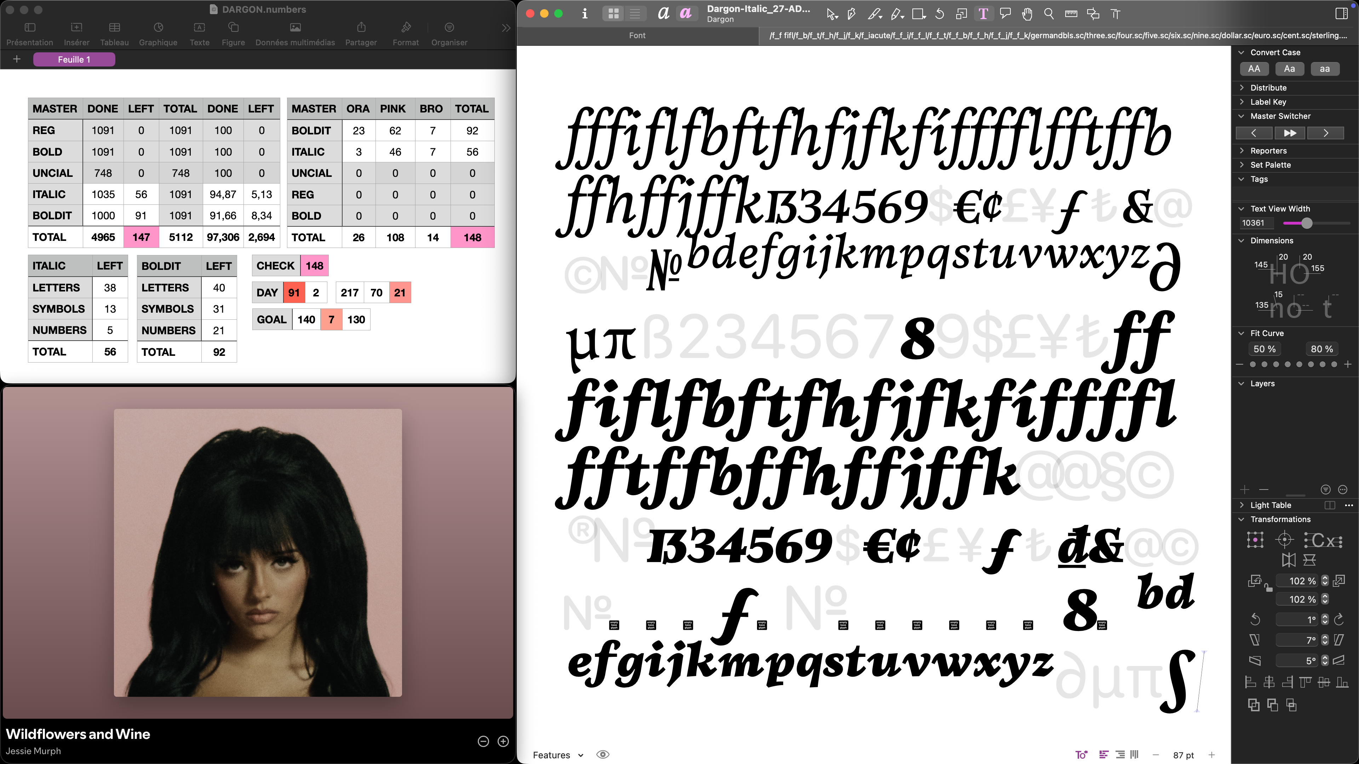The height and width of the screenshot is (764, 1359).
Task: Select the Measurement ruler tool
Action: (x=1071, y=14)
